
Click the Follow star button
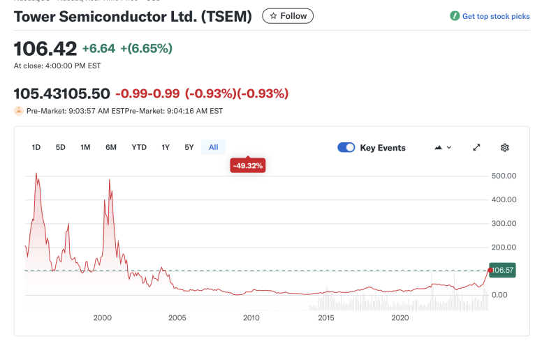(288, 16)
